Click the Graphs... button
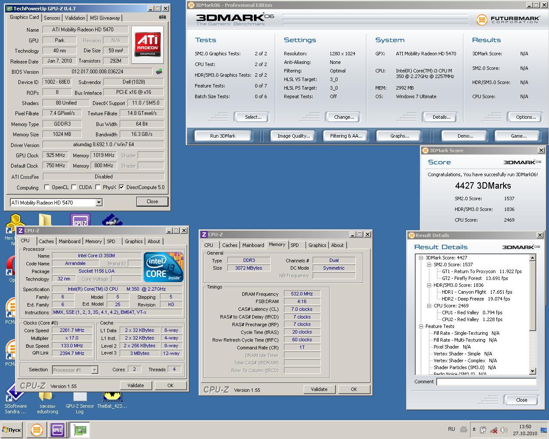This screenshot has height=439, width=549. click(399, 136)
